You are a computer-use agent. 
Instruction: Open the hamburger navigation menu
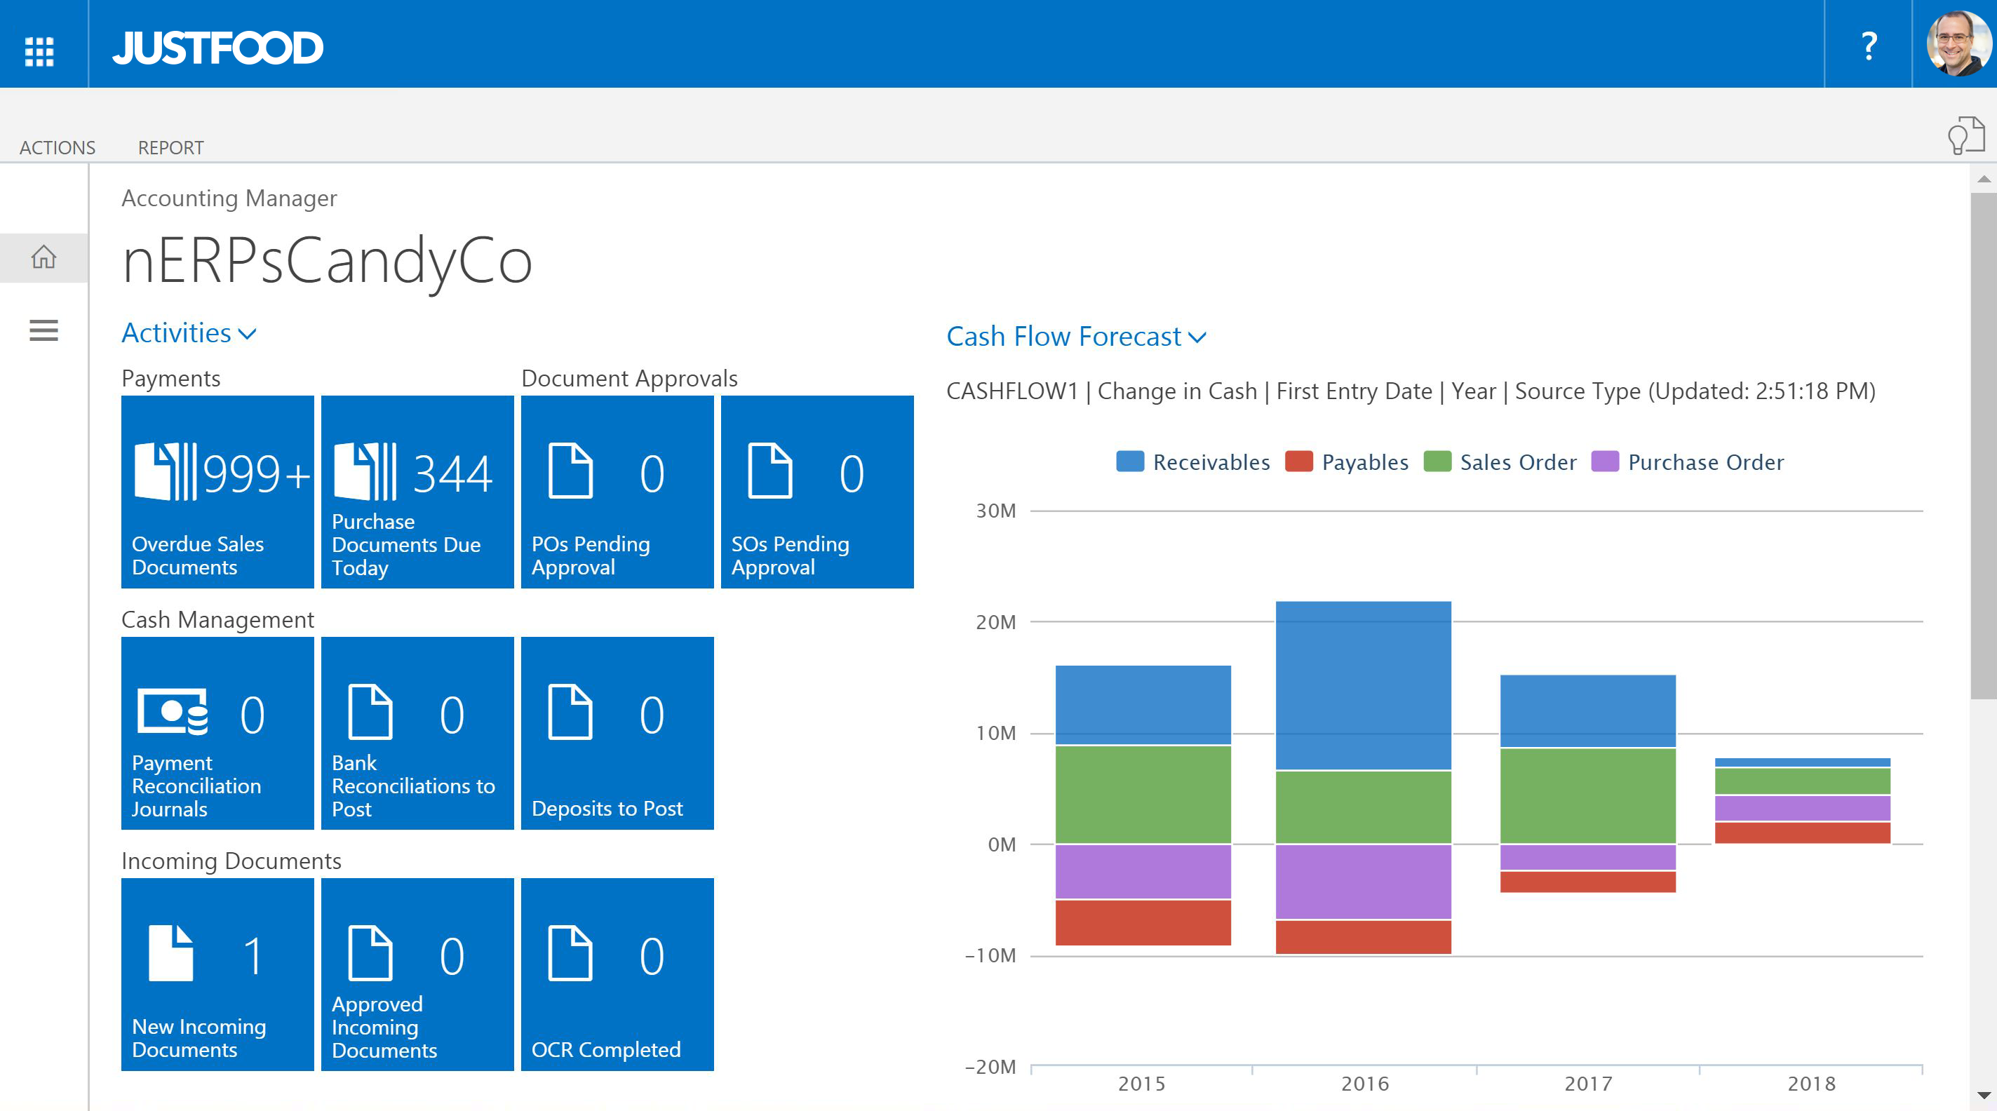tap(43, 331)
